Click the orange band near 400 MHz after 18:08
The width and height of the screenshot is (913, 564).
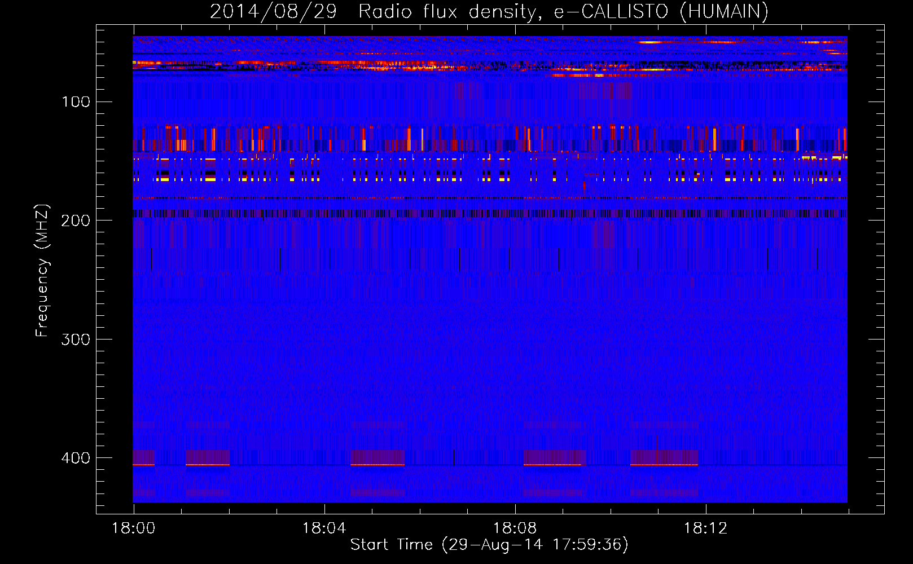[x=552, y=464]
